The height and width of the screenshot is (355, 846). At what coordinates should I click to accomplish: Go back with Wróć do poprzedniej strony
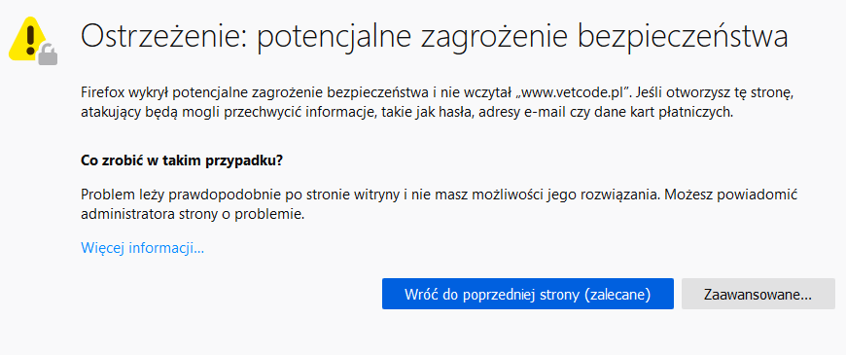coord(528,294)
